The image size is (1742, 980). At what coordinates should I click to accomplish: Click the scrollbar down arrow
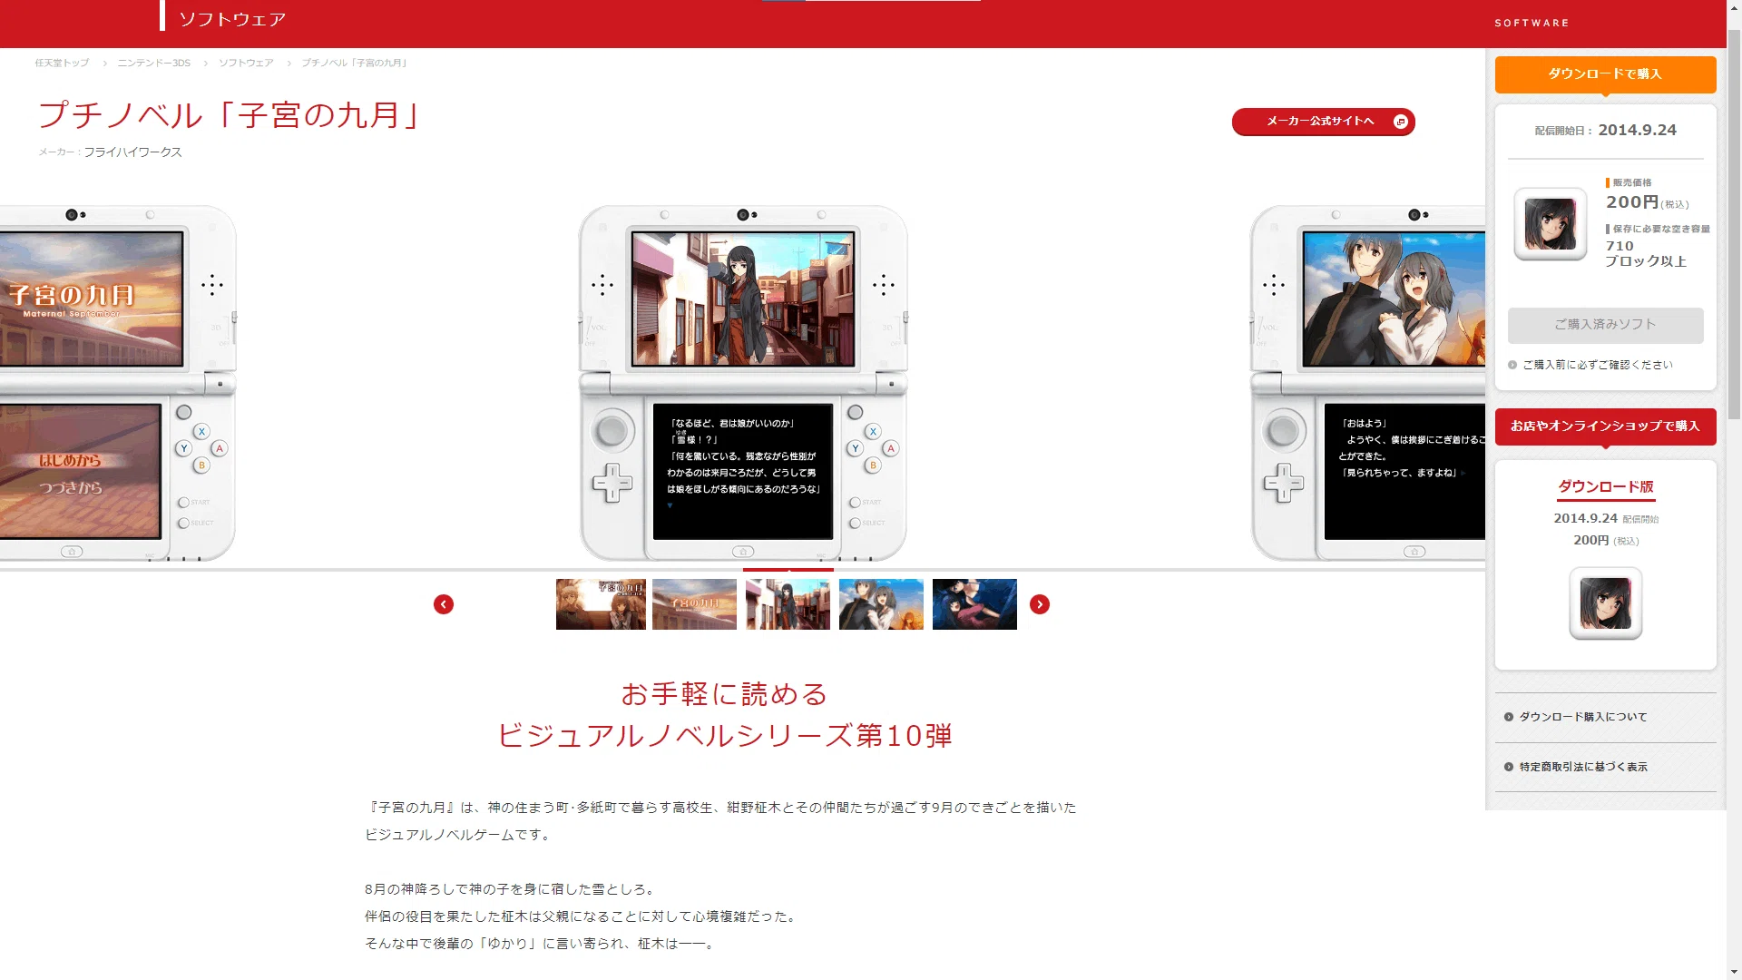[x=1734, y=972]
